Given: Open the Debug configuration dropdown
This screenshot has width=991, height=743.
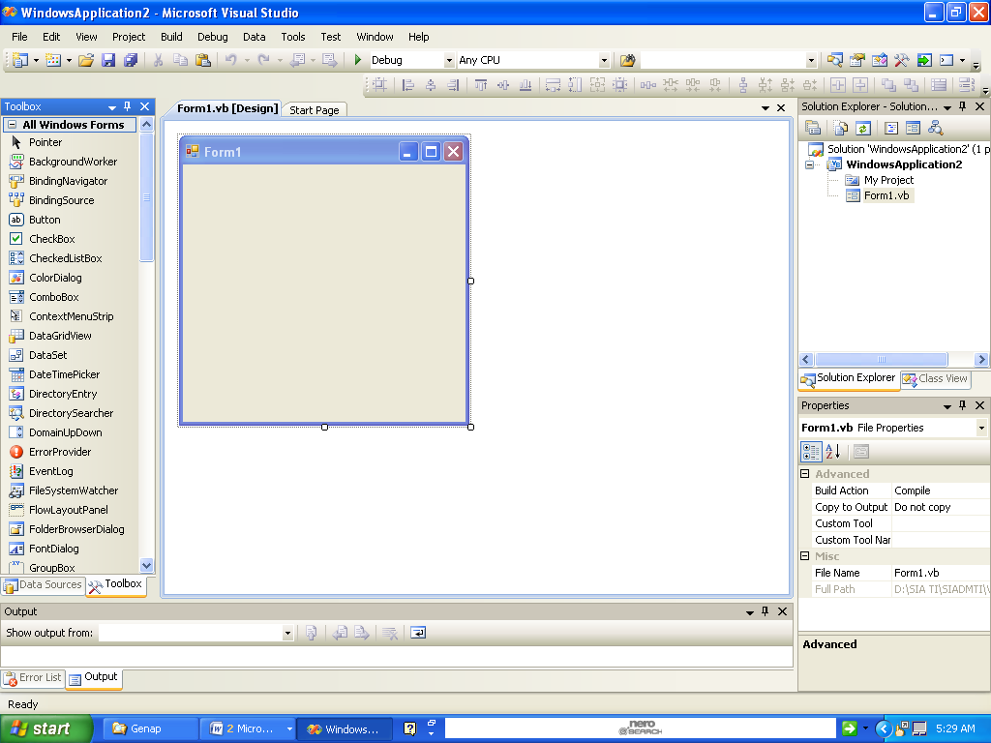Looking at the screenshot, I should 448,60.
